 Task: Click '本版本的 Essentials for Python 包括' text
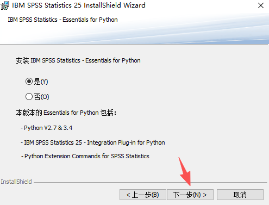[66, 113]
